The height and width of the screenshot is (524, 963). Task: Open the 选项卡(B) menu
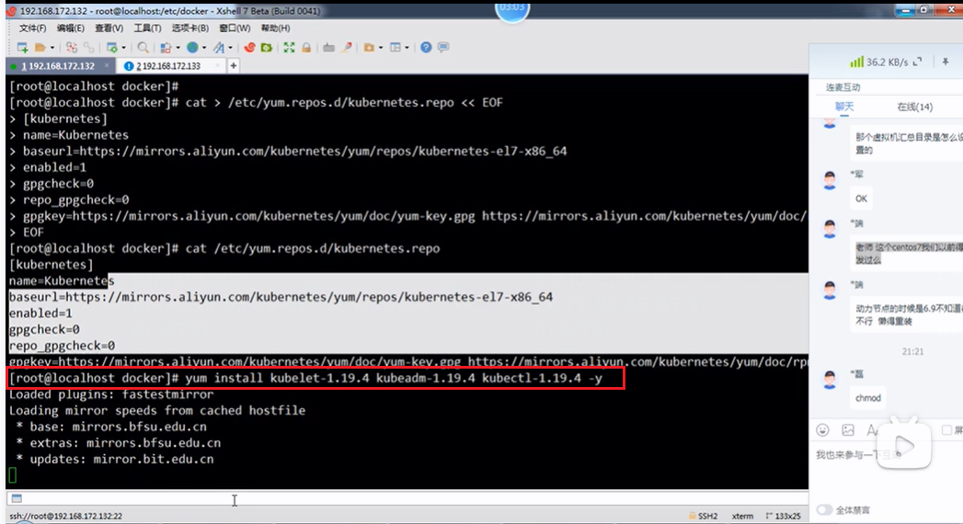189,28
